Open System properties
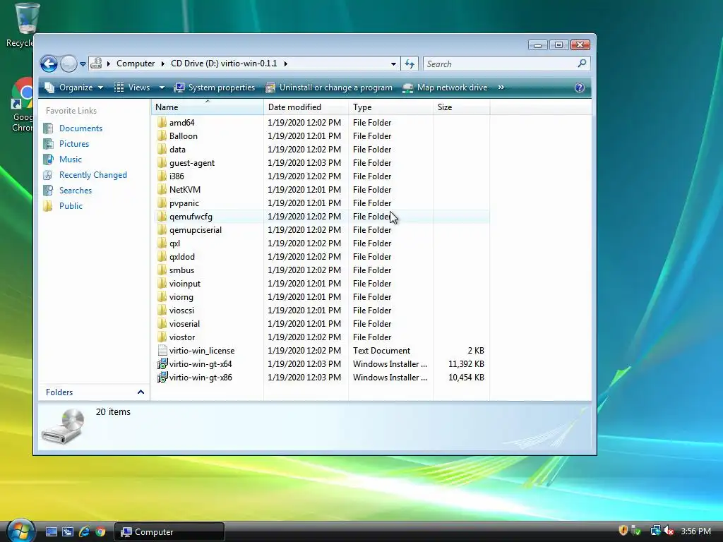 point(215,88)
